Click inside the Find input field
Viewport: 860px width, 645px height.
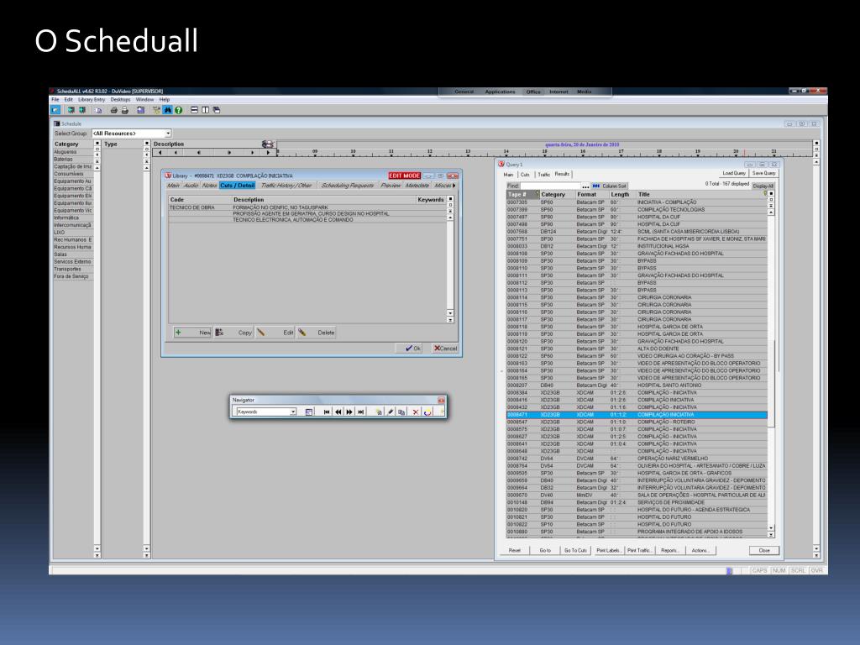(550, 186)
